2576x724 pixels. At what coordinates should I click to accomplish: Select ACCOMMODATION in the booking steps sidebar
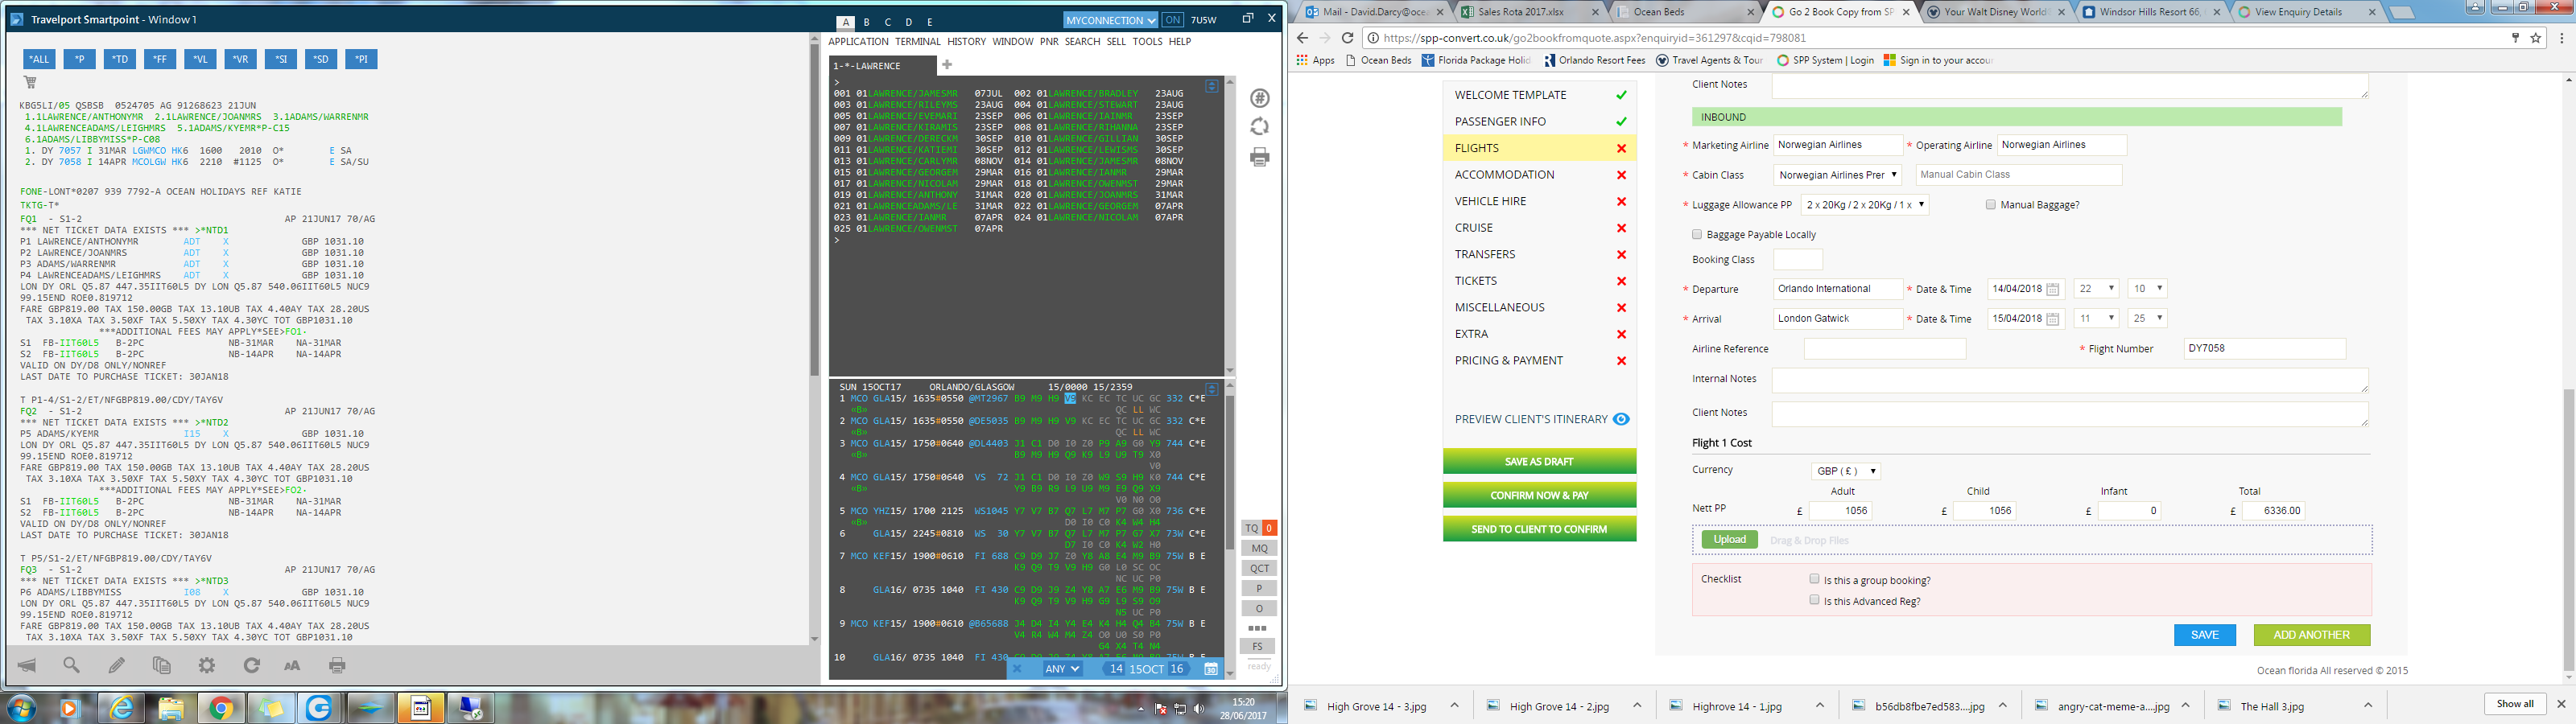pos(1539,175)
